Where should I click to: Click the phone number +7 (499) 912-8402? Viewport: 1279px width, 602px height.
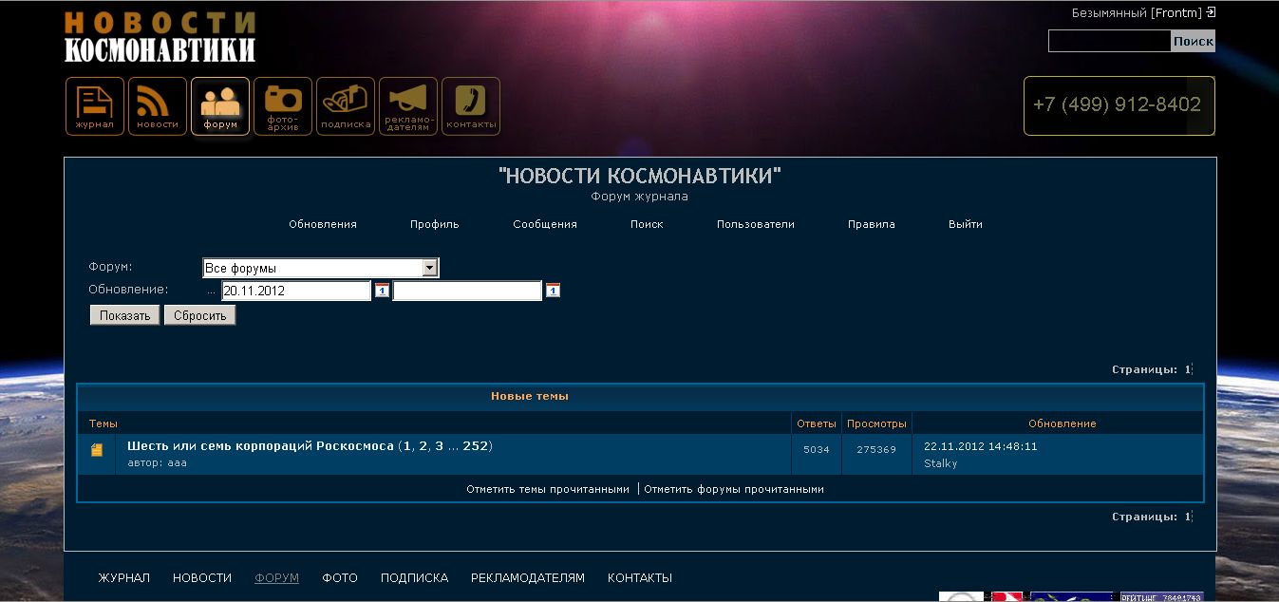point(1118,105)
